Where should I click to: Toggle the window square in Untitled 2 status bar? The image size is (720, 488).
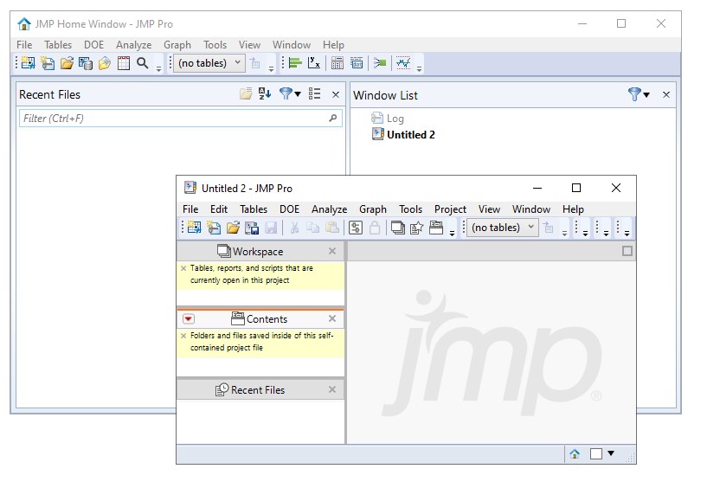click(596, 453)
